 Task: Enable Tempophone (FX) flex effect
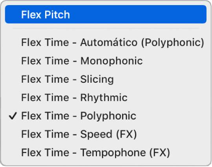point(106,152)
